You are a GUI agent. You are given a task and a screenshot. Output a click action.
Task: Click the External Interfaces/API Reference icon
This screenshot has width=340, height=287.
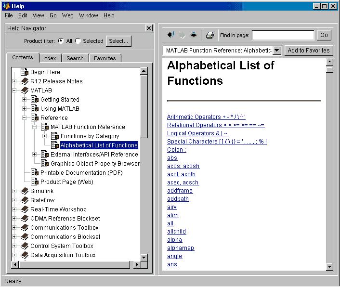[45, 155]
